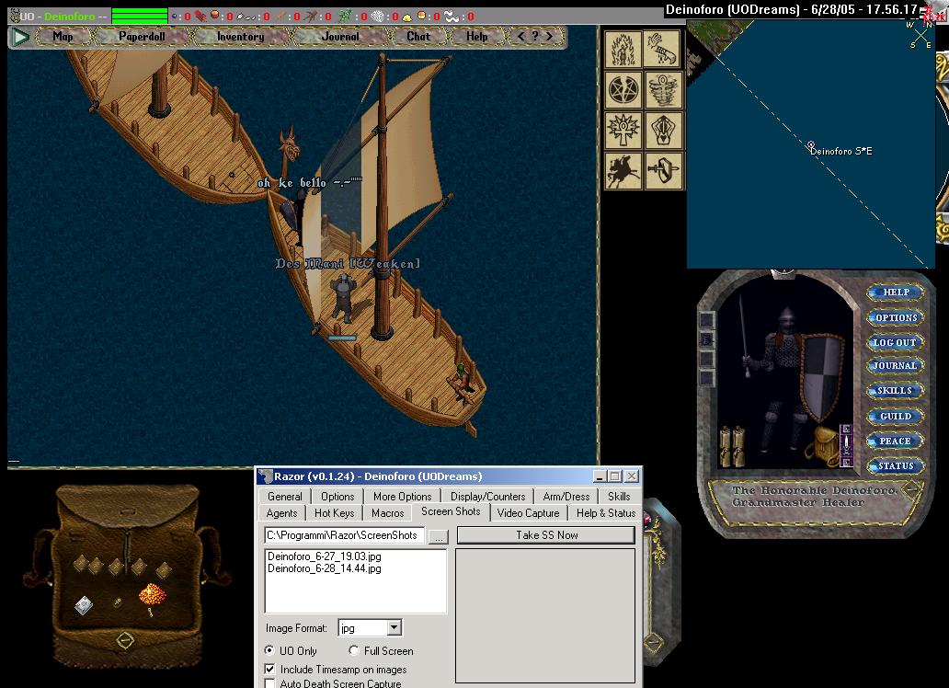This screenshot has height=688, width=949.
Task: Open the Hot Keys tab
Action: point(334,513)
